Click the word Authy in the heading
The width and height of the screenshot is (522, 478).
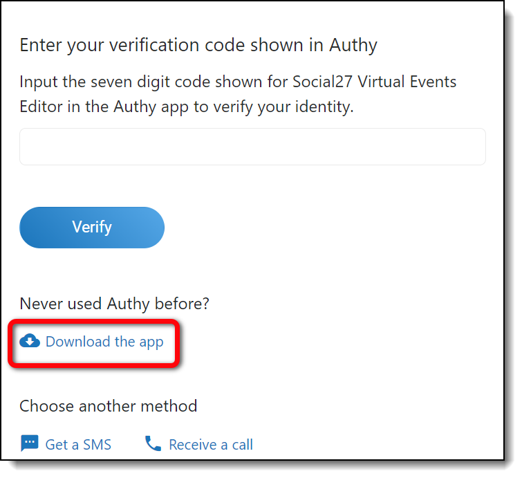[353, 46]
